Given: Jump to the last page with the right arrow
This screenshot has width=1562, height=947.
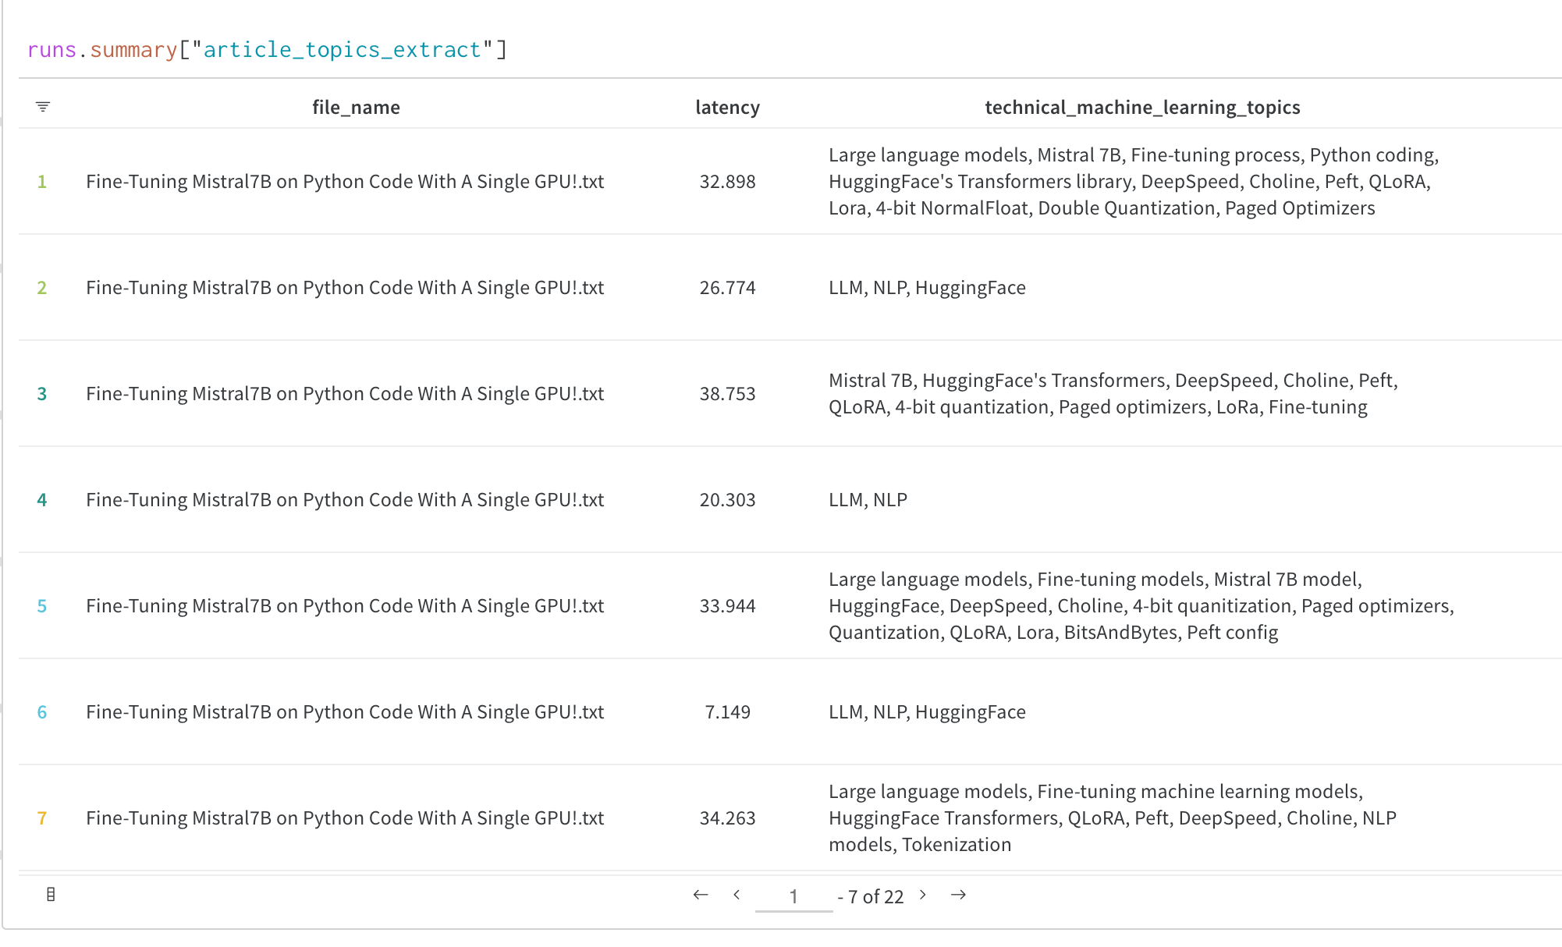Looking at the screenshot, I should (959, 896).
